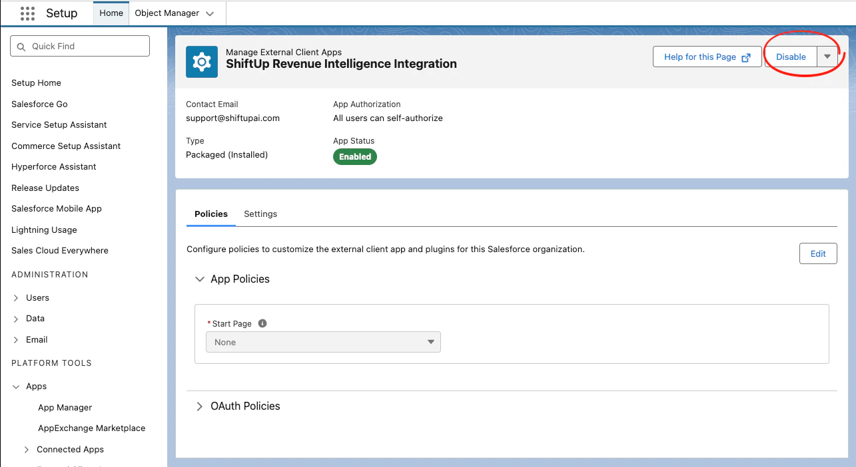Expand the Connected Apps tree item

[27, 450]
